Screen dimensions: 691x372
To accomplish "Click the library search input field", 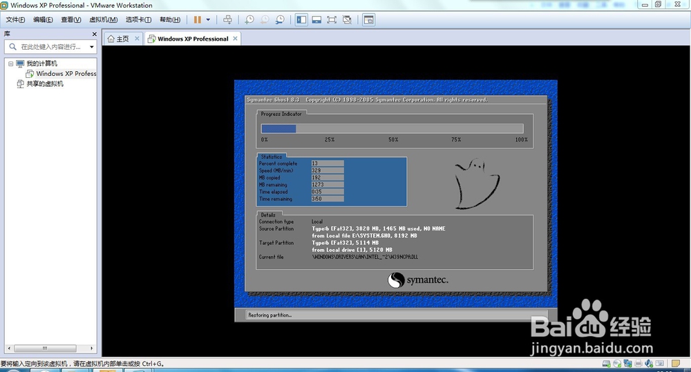I will pyautogui.click(x=51, y=47).
